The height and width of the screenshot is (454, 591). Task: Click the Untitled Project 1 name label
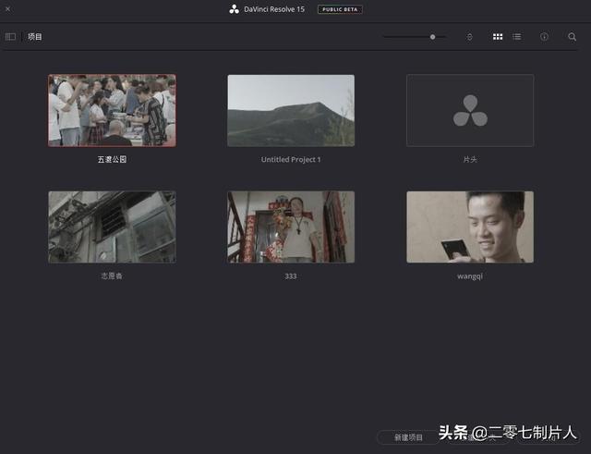pyautogui.click(x=291, y=159)
